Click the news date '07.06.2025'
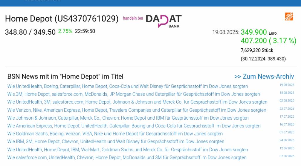Screen dimensions: 301x166 tap(287, 156)
